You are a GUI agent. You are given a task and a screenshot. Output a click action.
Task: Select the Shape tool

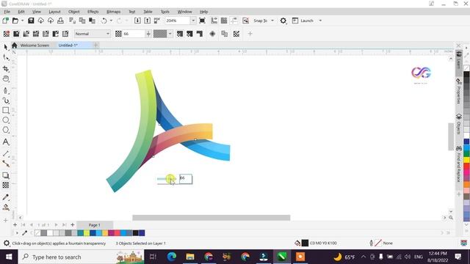(6, 57)
